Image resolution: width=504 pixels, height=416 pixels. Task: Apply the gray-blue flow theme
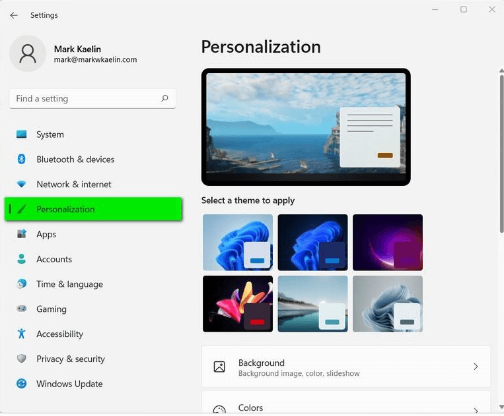tap(388, 304)
